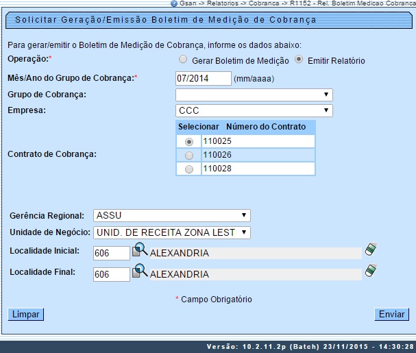Choose contract 110025 radio button

[188, 141]
